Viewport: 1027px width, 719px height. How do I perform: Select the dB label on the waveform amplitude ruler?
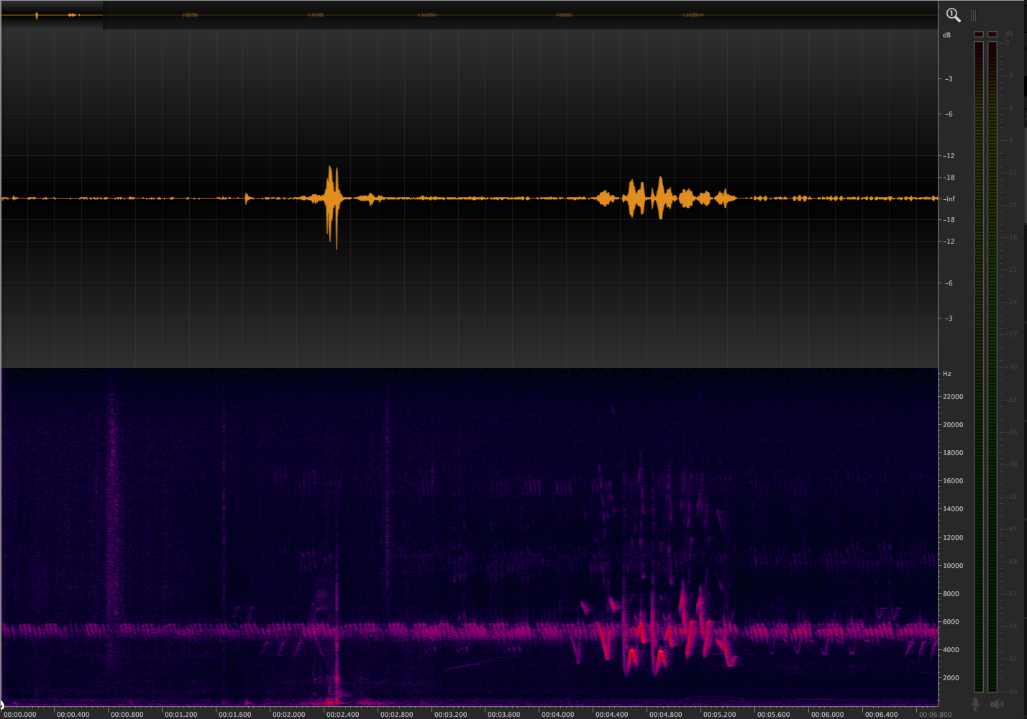tap(947, 33)
